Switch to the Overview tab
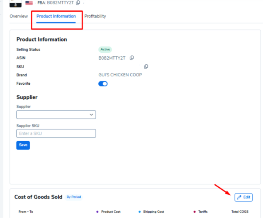263x218 pixels. pyautogui.click(x=19, y=16)
